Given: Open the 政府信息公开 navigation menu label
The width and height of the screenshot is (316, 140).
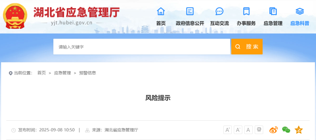Looking at the screenshot, I should tap(190, 23).
